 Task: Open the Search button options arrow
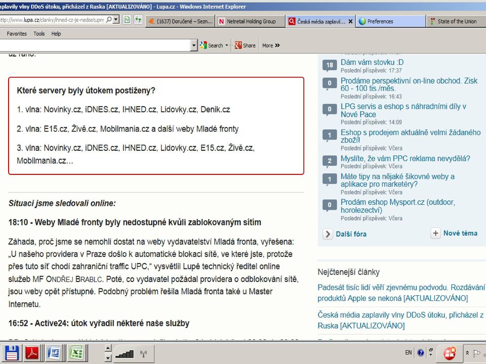pos(227,45)
